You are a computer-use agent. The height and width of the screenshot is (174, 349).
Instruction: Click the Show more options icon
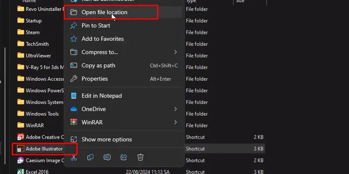74,139
